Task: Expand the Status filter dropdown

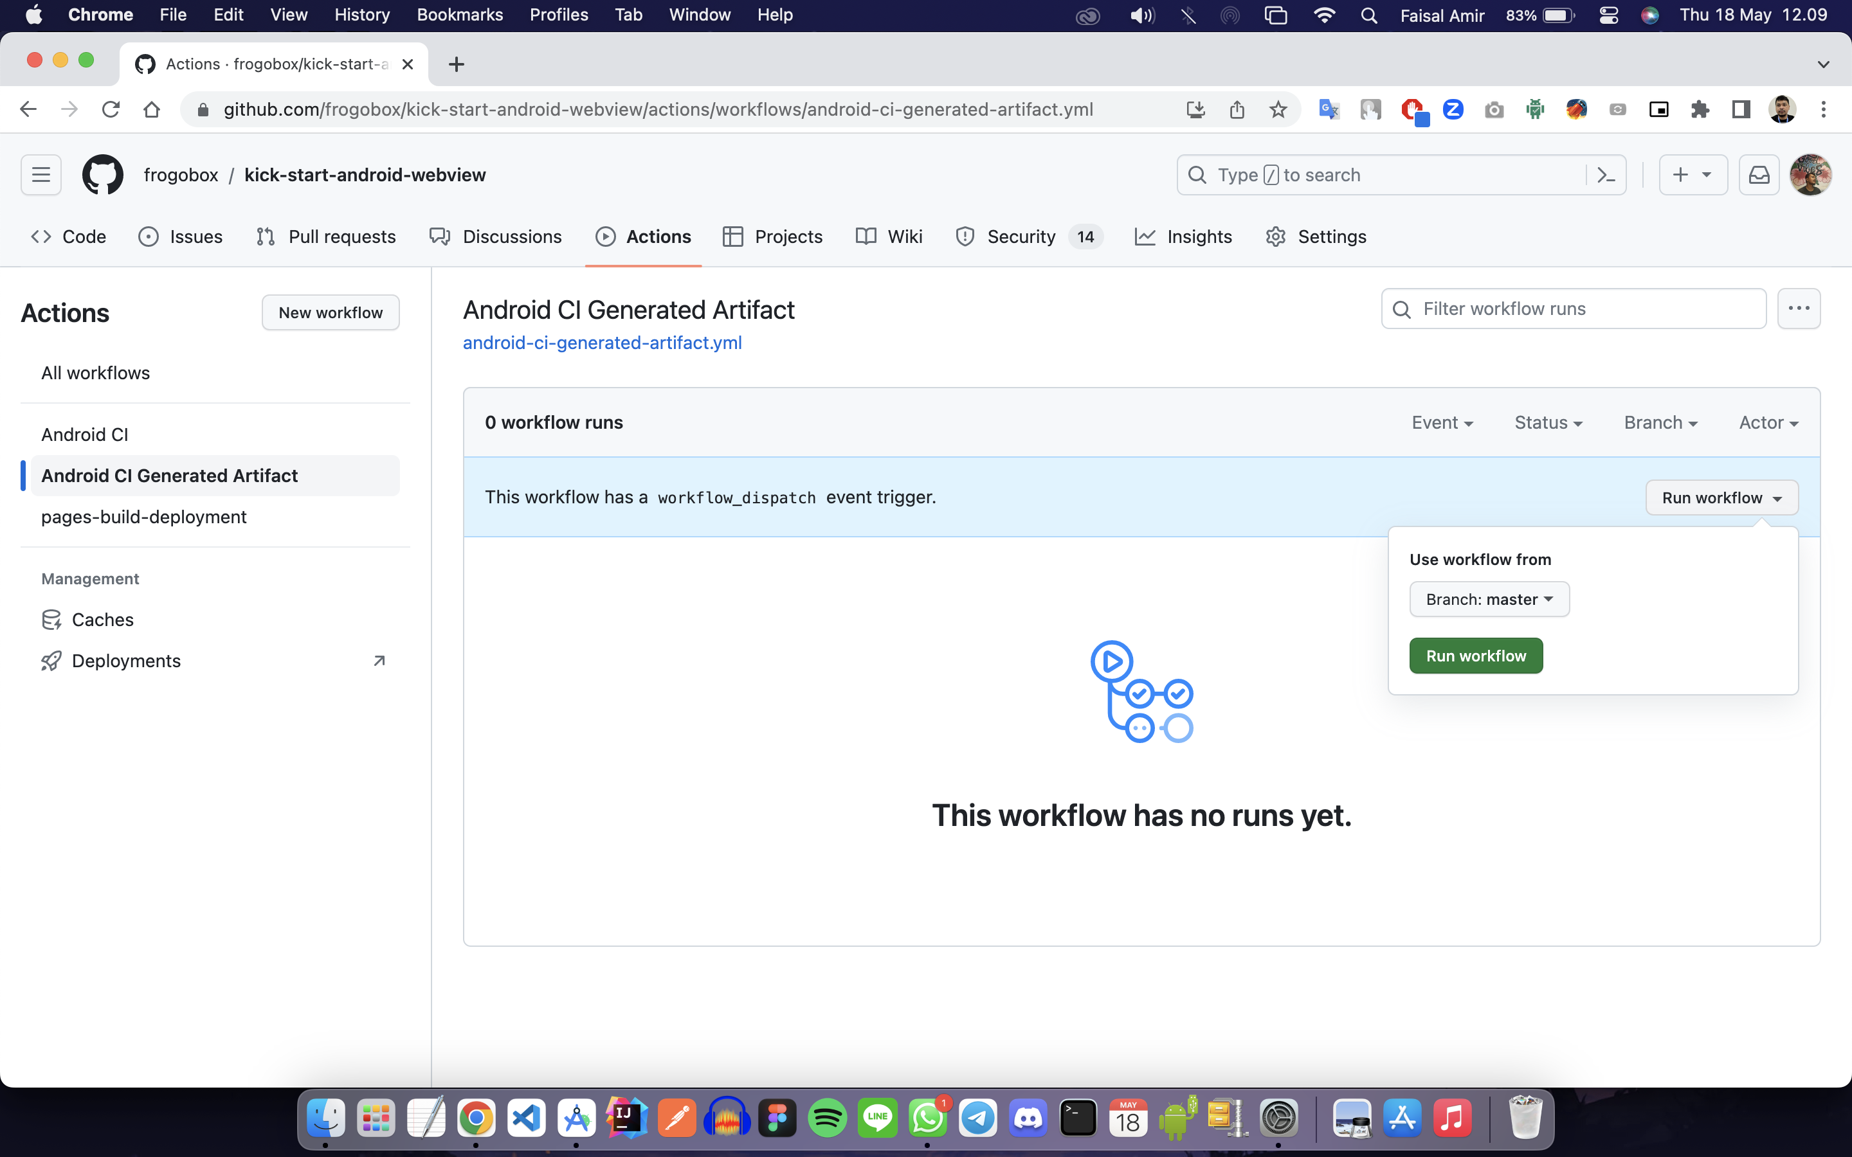Action: pyautogui.click(x=1547, y=422)
